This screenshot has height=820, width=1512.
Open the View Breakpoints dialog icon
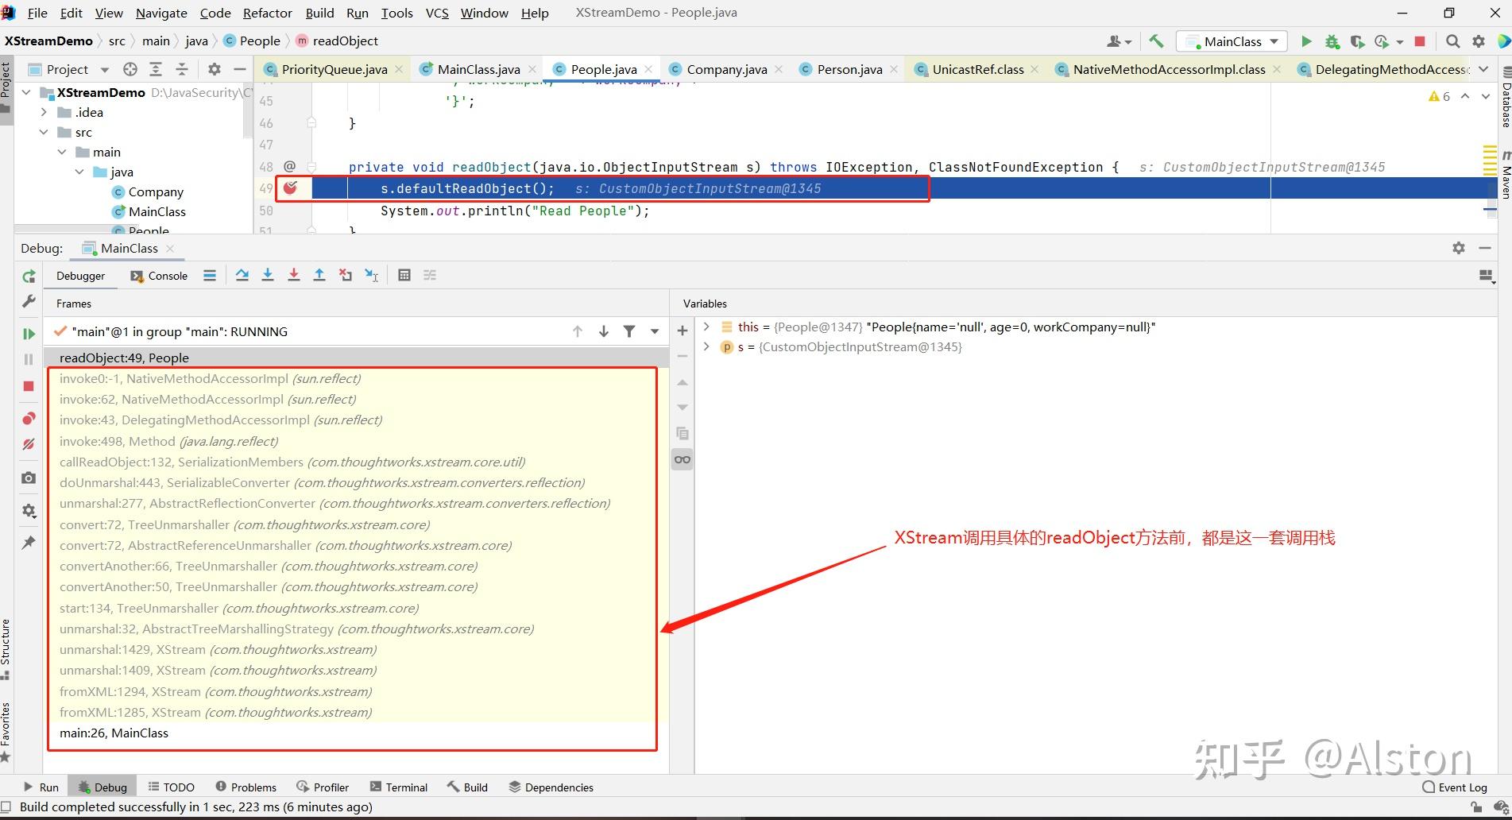(x=29, y=419)
